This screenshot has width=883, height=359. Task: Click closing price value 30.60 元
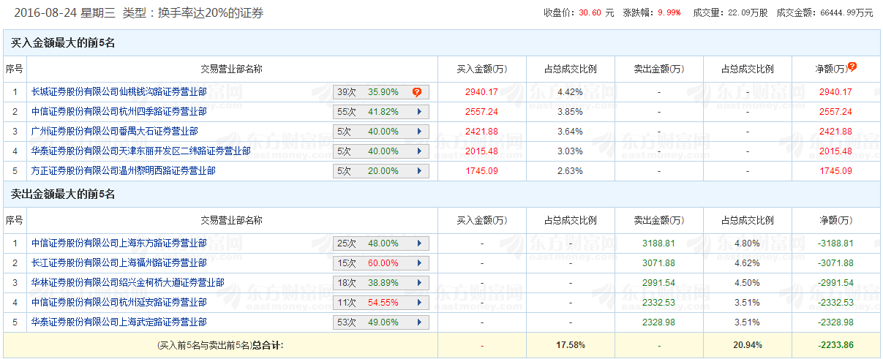(x=595, y=12)
